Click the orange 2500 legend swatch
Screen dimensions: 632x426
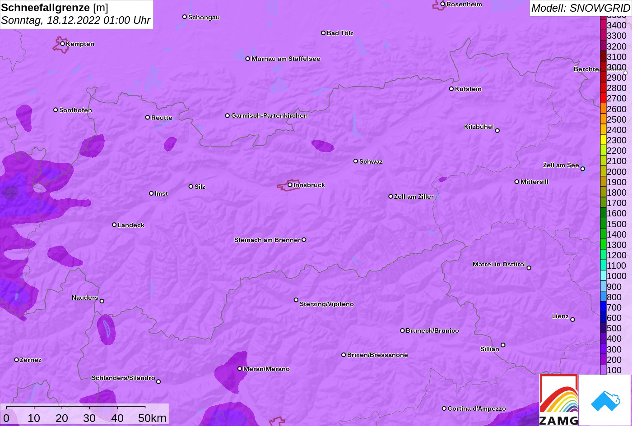pos(603,119)
